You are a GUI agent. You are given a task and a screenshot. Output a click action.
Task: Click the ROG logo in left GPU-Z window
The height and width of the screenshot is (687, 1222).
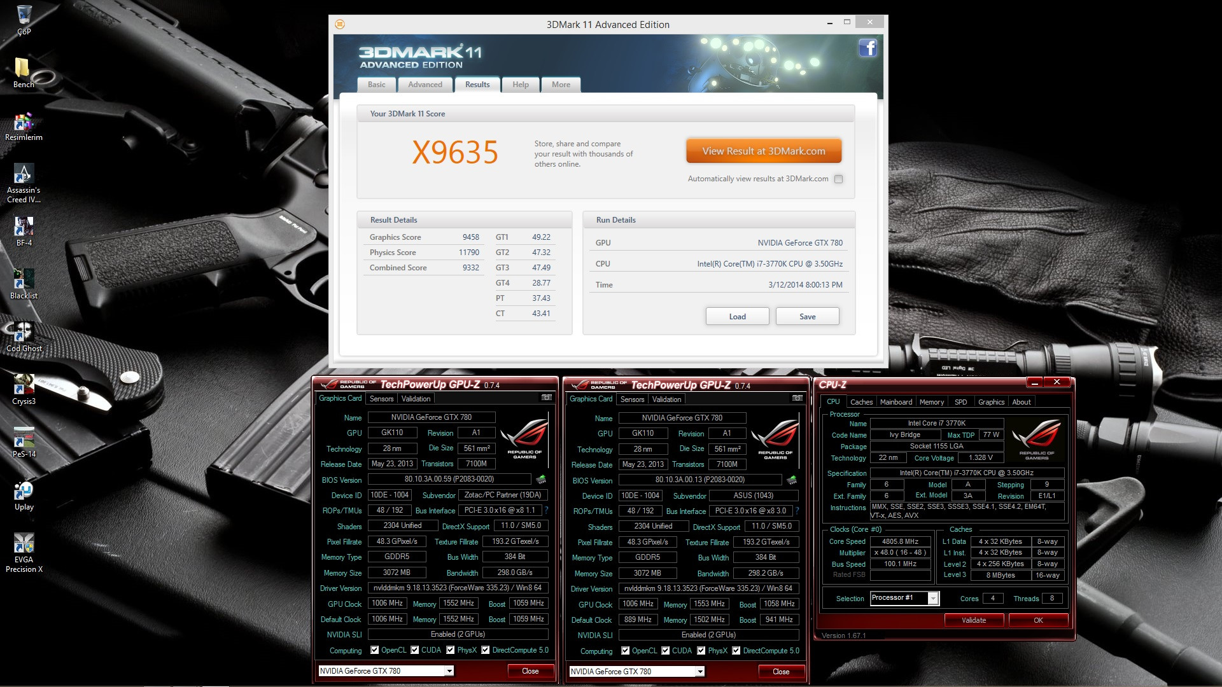click(524, 439)
